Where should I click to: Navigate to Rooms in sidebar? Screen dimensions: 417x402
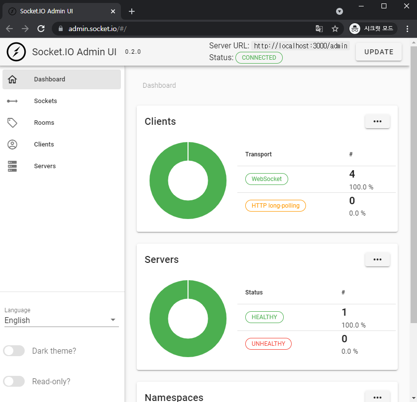point(62,123)
